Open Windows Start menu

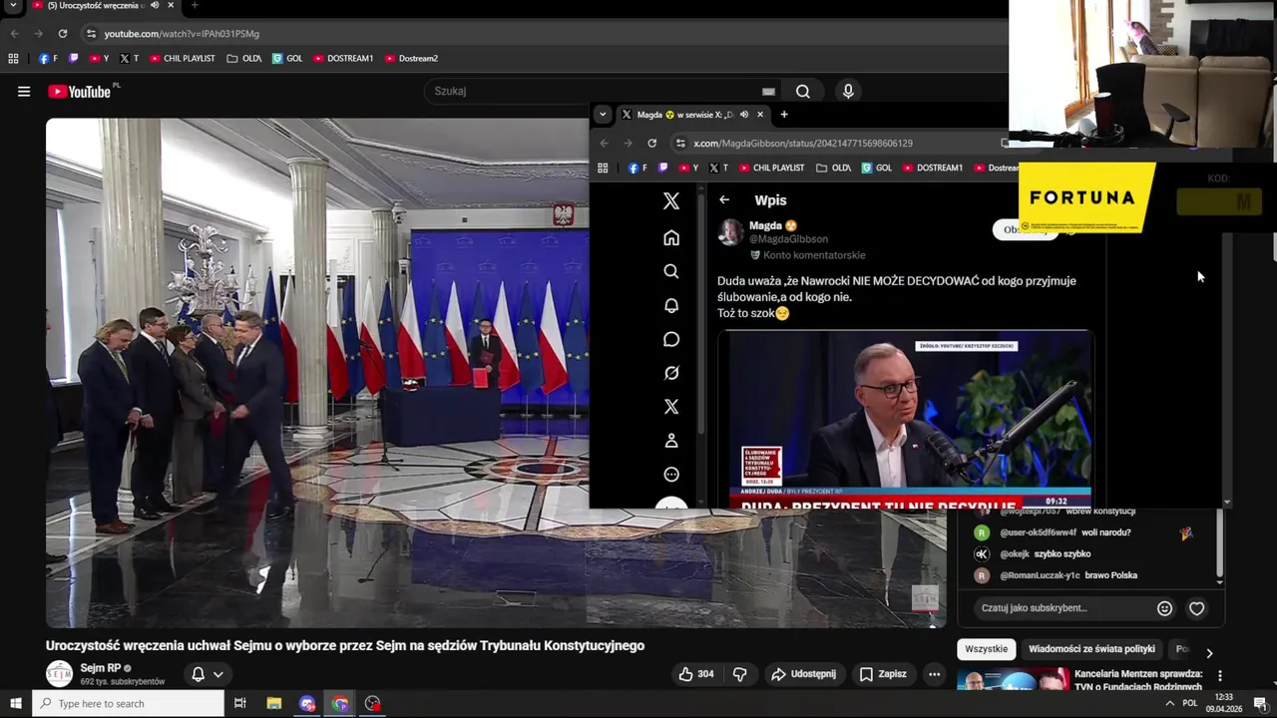[x=15, y=704]
